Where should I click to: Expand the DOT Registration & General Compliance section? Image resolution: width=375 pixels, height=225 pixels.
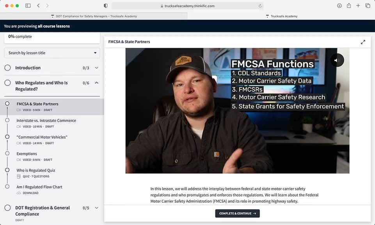[x=96, y=208]
